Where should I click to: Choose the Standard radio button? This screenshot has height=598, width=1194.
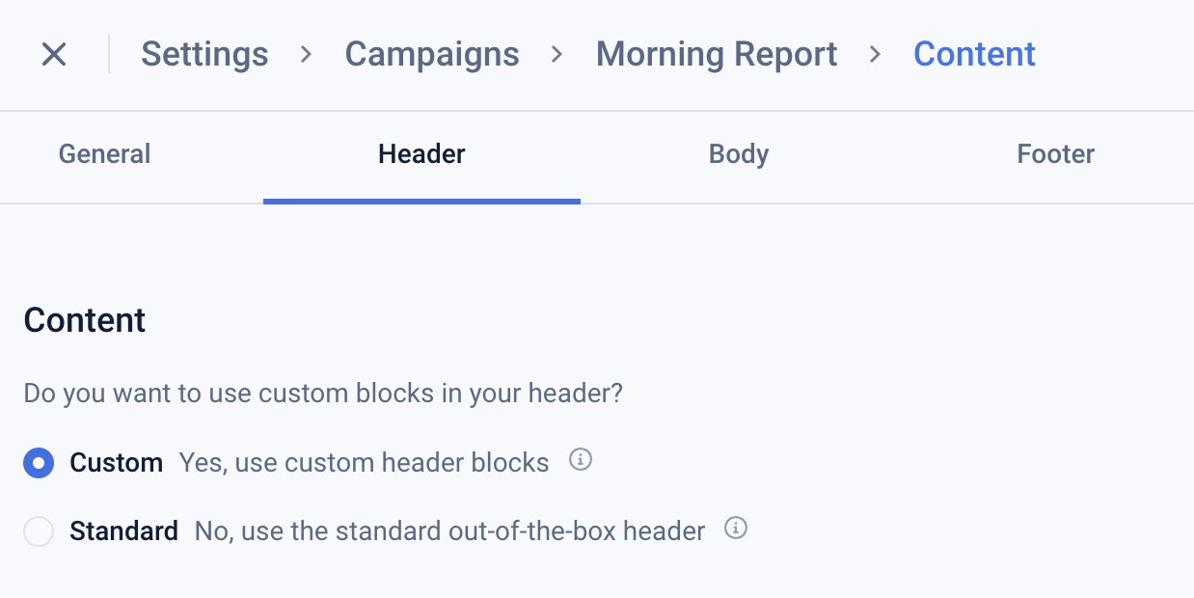click(39, 531)
